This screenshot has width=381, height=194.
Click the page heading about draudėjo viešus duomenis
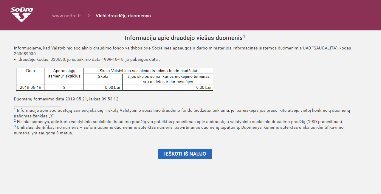point(183,38)
